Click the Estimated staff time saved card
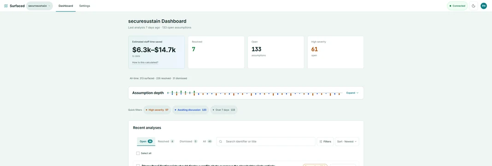Screen dimensions: 492x166 click(x=157, y=52)
